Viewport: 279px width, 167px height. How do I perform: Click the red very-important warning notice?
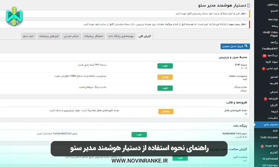coord(125,24)
